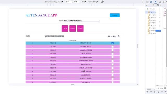Toggle the device toolbar icon
Image resolution: width=167 pixels, height=94 pixels.
click(151, 2)
